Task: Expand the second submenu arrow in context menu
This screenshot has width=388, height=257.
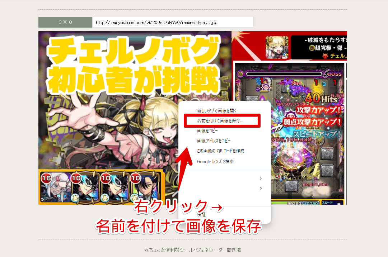Action: (x=261, y=188)
